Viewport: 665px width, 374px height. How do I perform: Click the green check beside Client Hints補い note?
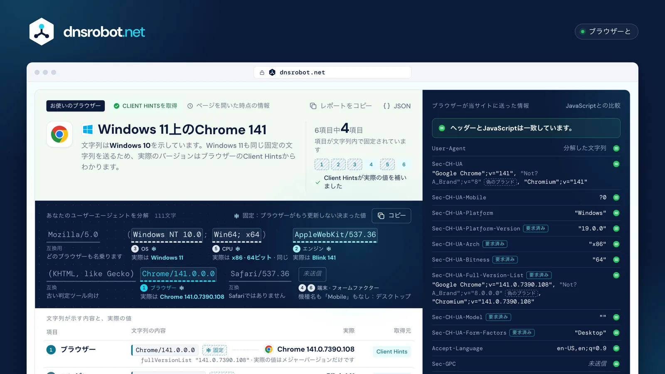tap(318, 182)
